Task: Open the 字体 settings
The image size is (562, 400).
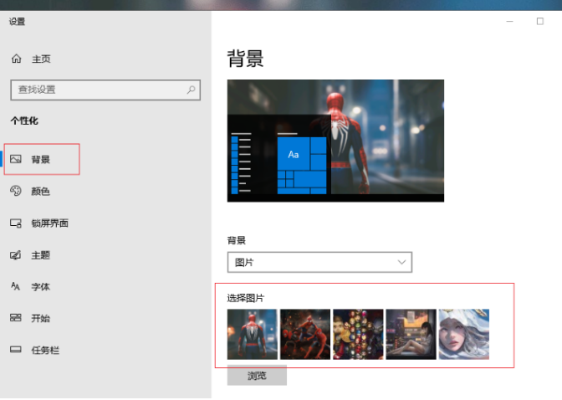Action: (40, 287)
